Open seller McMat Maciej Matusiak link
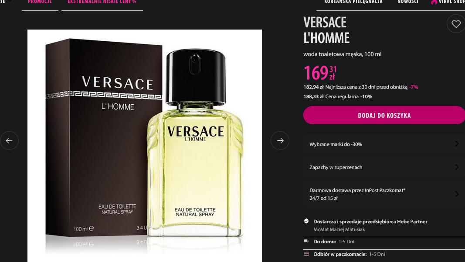The width and height of the screenshot is (465, 262). click(339, 229)
